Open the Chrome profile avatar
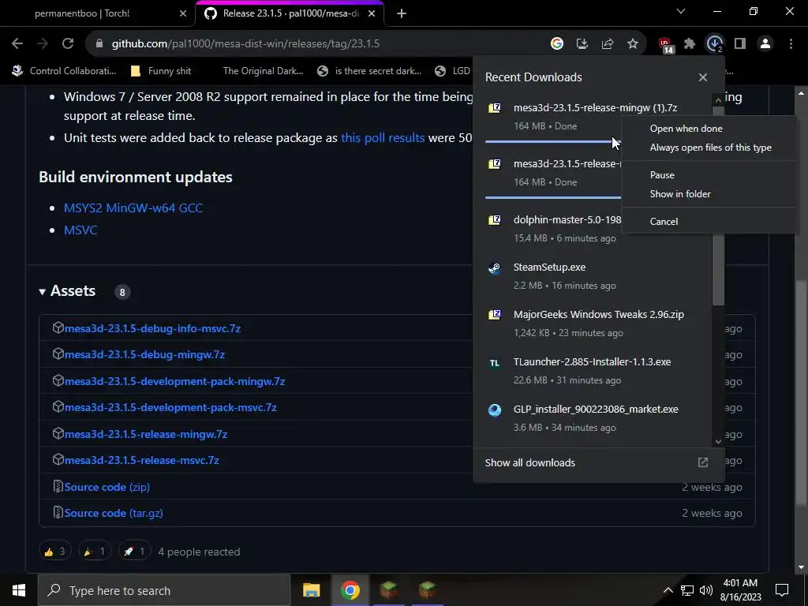 tap(765, 44)
